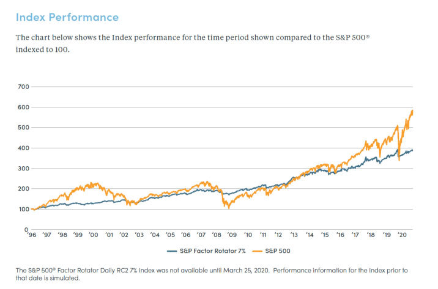
Task: Click the 400 y-axis label
Action: (x=24, y=148)
